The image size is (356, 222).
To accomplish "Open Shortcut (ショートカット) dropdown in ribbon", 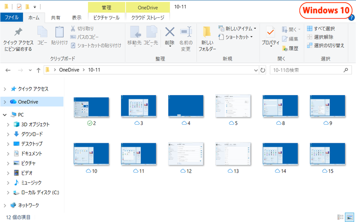I will tap(235, 37).
